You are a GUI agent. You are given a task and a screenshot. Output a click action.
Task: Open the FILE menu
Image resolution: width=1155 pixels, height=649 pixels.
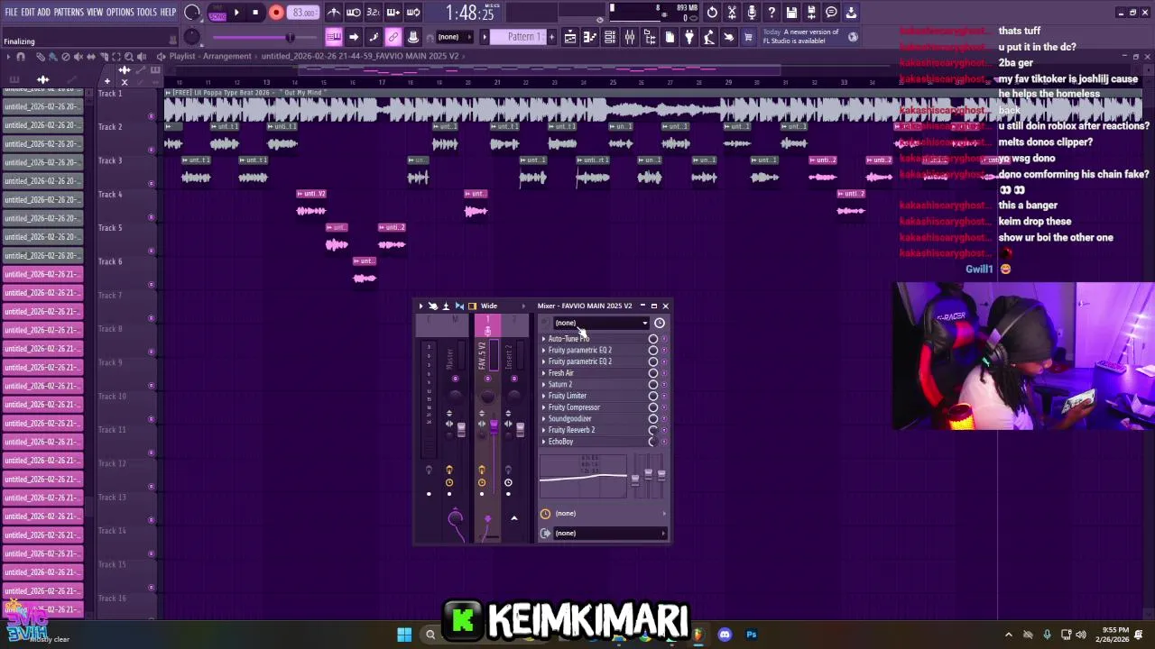pyautogui.click(x=12, y=13)
